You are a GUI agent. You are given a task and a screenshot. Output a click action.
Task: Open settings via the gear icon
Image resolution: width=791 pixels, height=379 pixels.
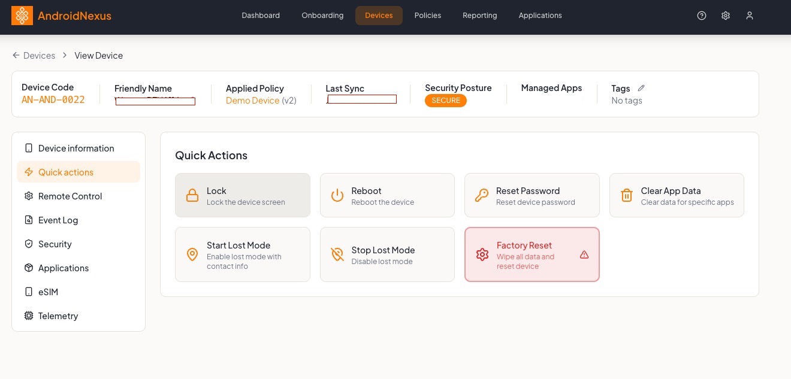click(x=726, y=16)
